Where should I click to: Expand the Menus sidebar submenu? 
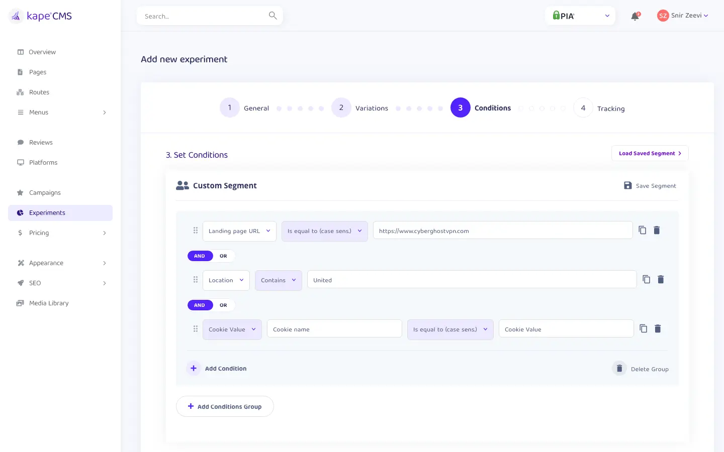tap(105, 112)
